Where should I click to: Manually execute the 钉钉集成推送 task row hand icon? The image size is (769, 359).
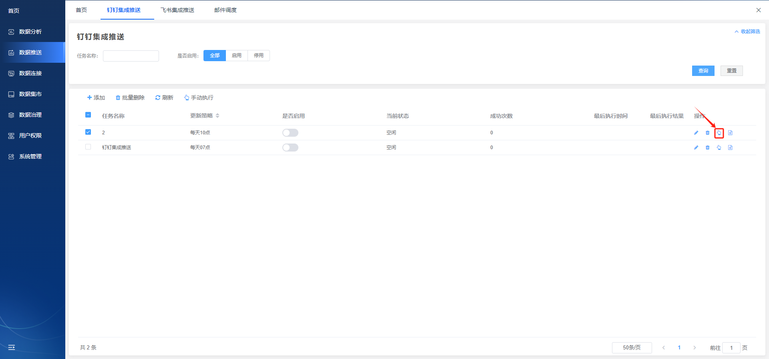pyautogui.click(x=719, y=148)
